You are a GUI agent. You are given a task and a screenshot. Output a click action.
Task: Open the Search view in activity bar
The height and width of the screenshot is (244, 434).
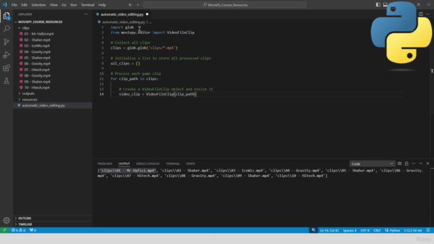tap(6, 28)
